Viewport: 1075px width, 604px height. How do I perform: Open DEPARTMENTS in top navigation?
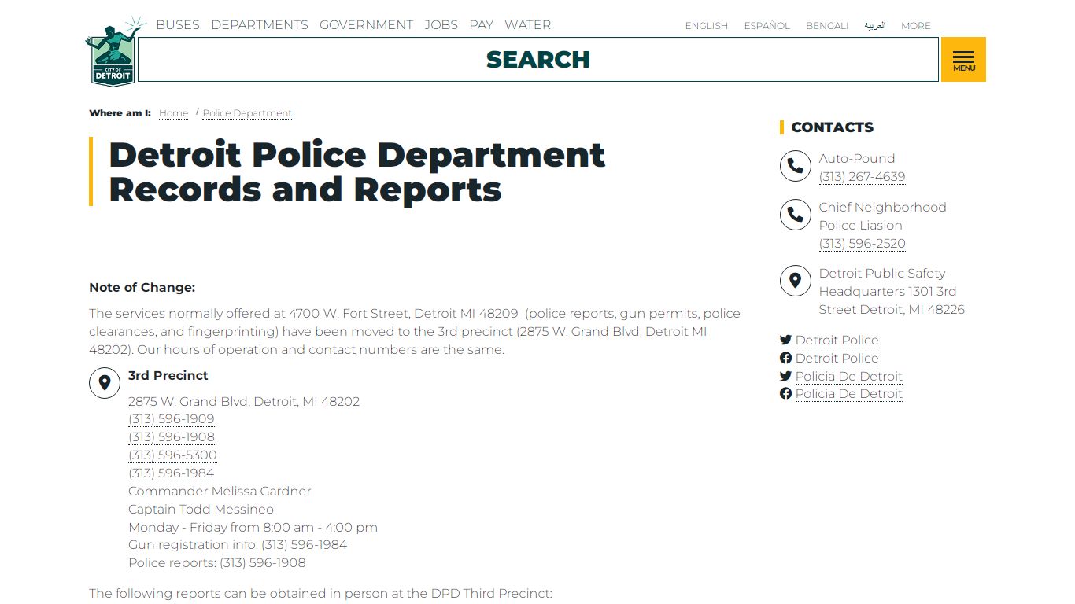[x=260, y=25]
